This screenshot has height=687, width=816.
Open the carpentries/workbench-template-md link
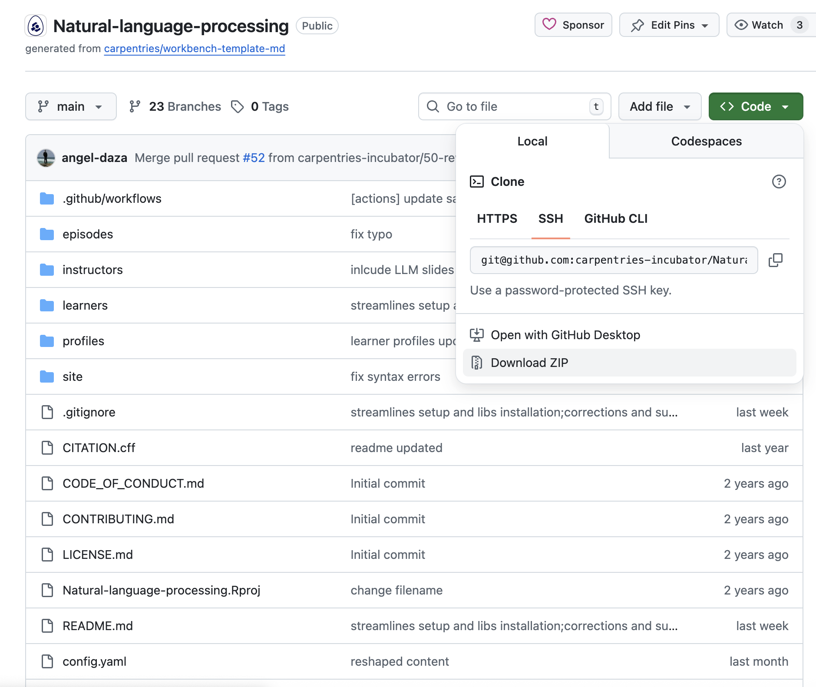click(x=195, y=49)
